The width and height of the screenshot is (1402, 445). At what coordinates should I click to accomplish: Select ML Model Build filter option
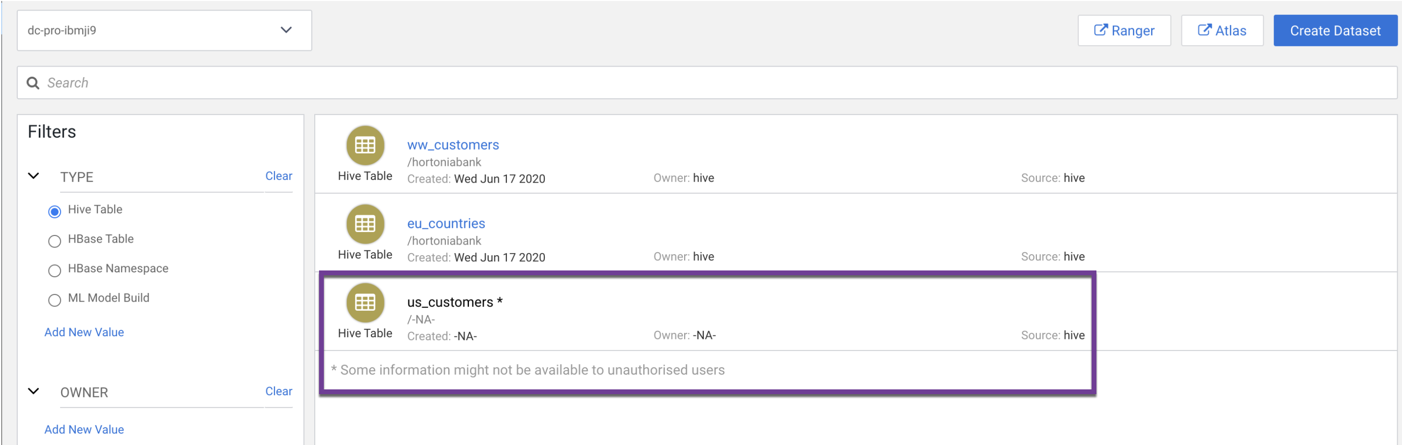point(54,300)
